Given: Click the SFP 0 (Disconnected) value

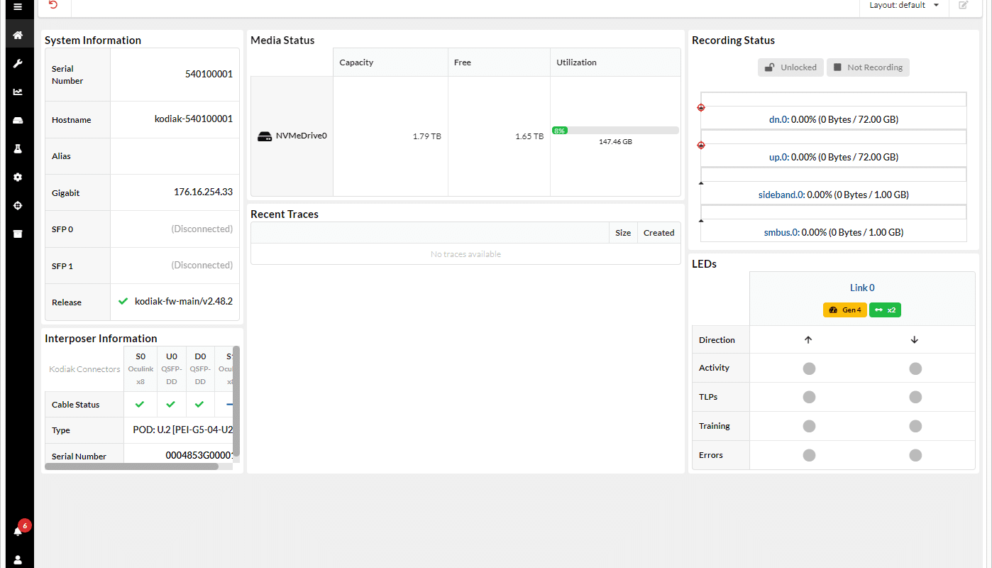Looking at the screenshot, I should pos(202,229).
